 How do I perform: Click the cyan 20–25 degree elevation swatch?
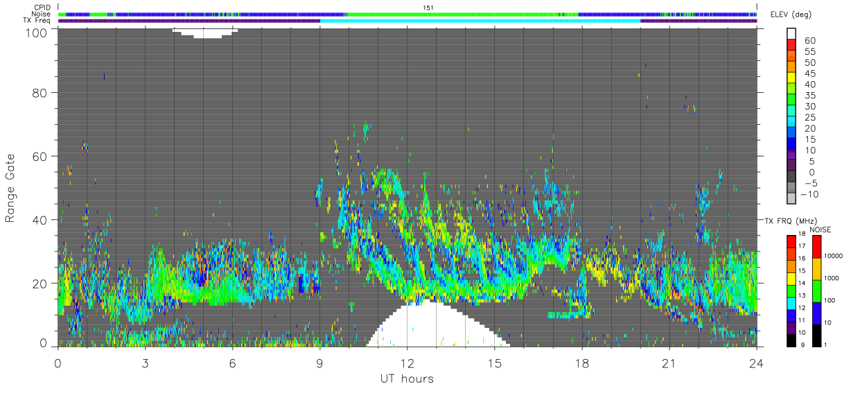[792, 123]
